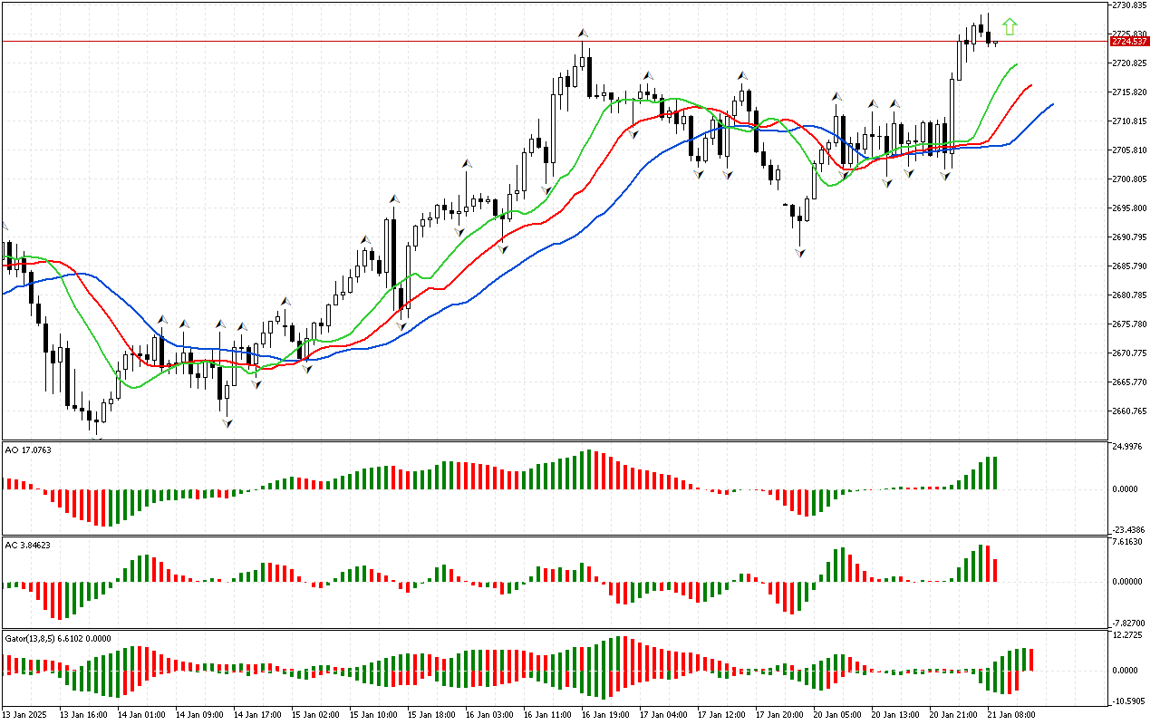Select the up fractal arrow above 16 Jan peak
The image size is (1160, 725).
click(x=582, y=34)
